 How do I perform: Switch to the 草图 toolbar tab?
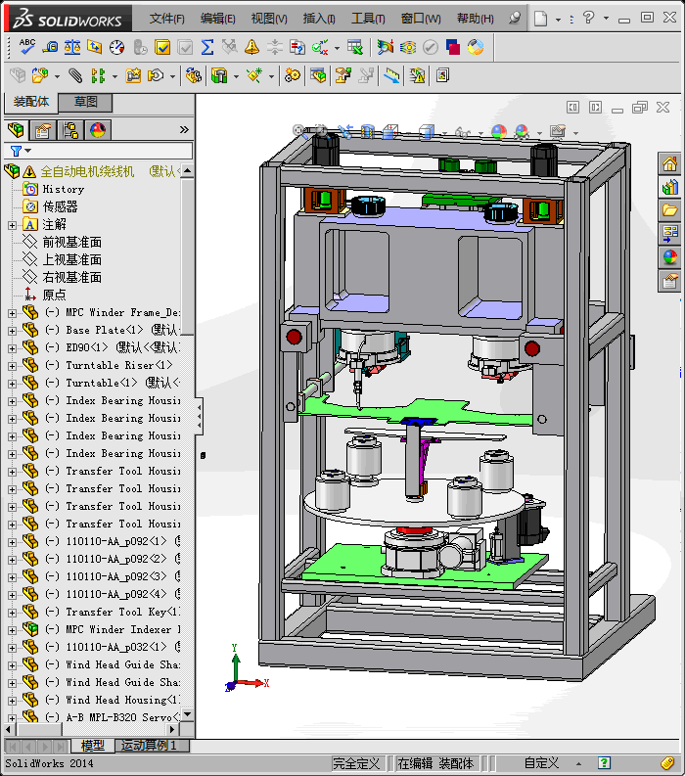point(86,102)
